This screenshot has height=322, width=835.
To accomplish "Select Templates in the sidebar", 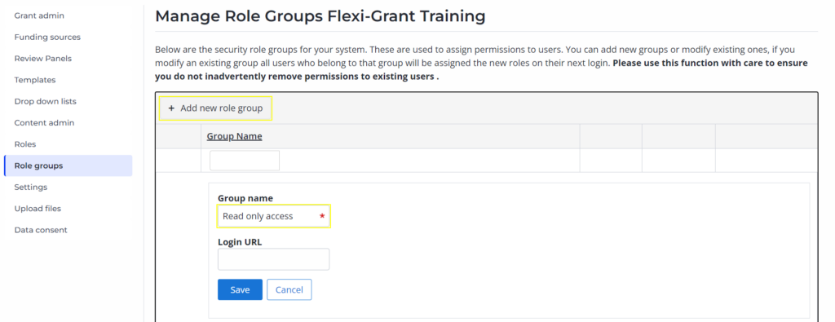I will pos(34,80).
